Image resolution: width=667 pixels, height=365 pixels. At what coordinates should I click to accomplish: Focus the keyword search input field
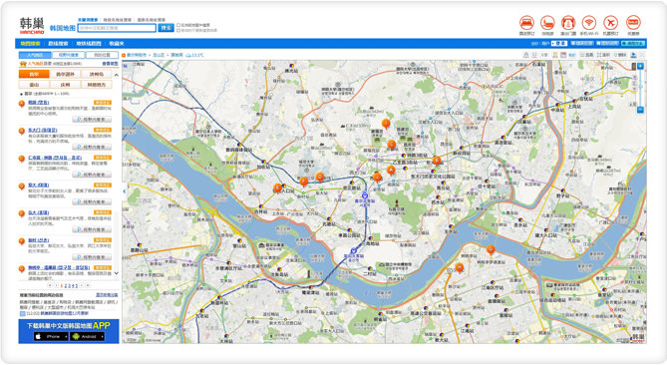[x=117, y=28]
